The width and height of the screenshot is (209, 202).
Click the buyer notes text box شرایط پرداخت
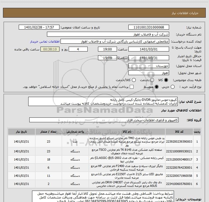coord(103,196)
